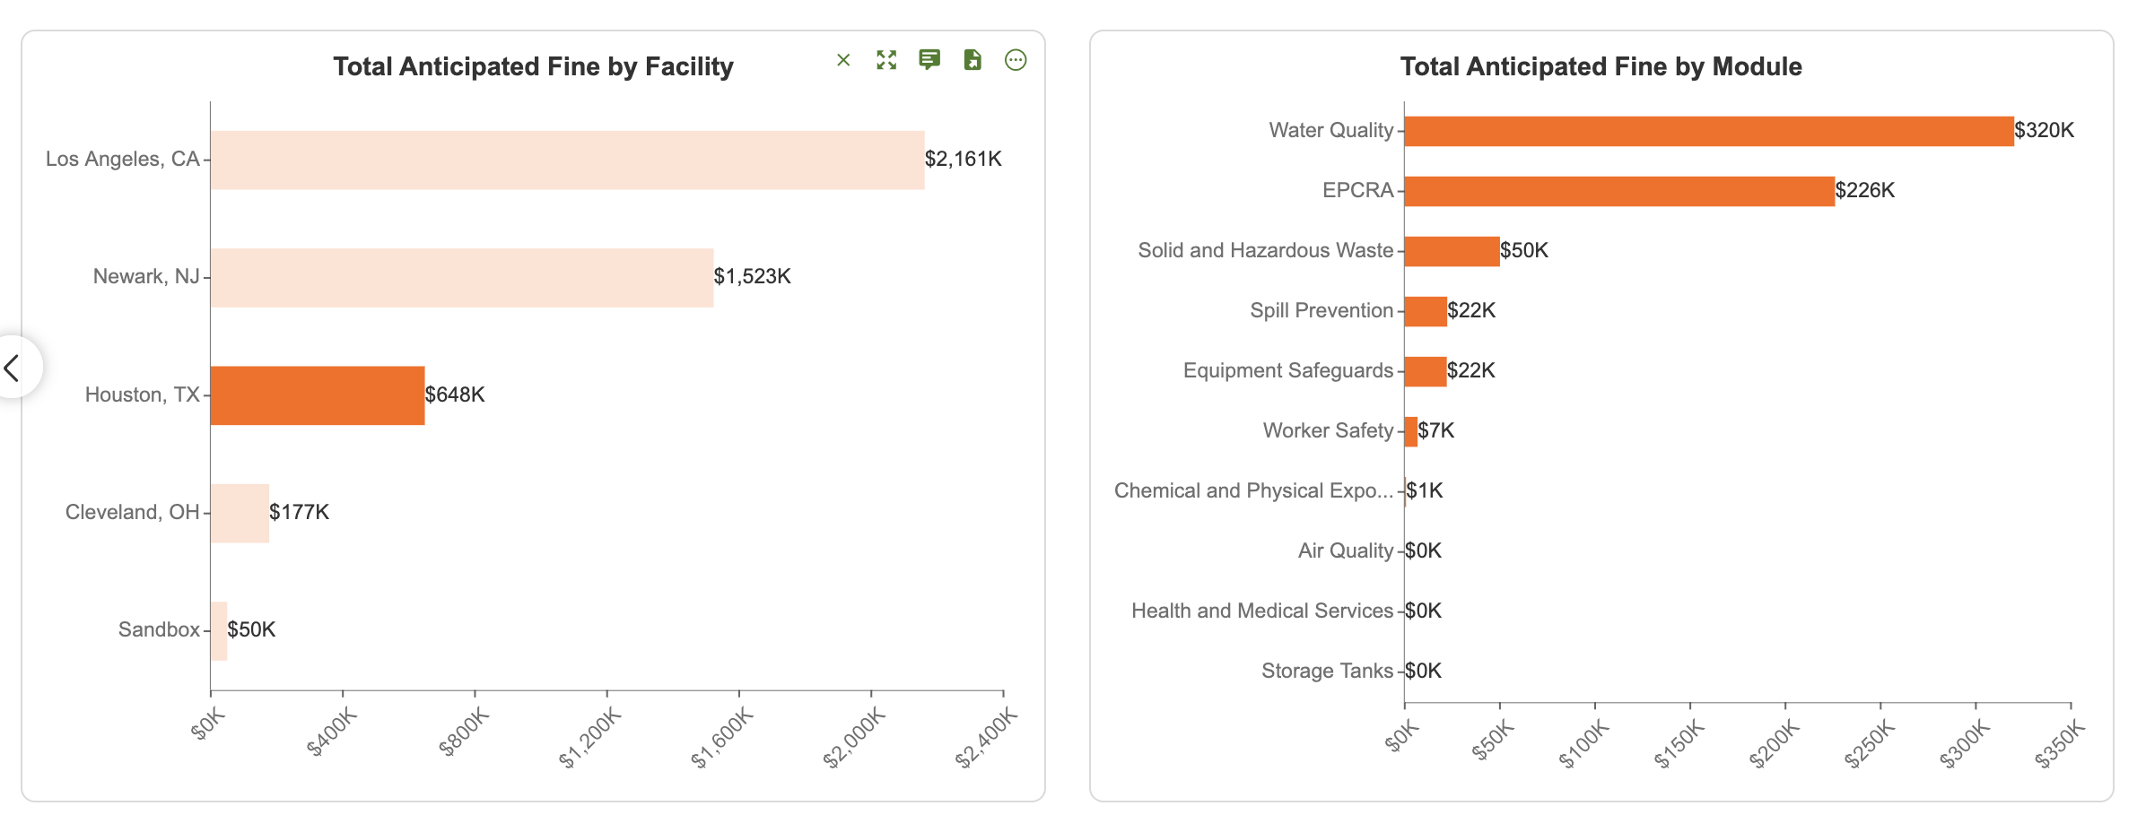Clear the filter with the X icon
This screenshot has height=832, width=2137.
(x=842, y=60)
